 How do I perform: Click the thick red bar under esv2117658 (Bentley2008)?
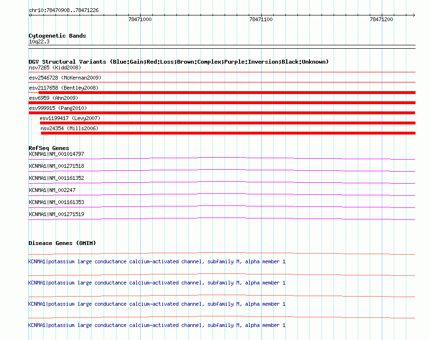(227, 93)
